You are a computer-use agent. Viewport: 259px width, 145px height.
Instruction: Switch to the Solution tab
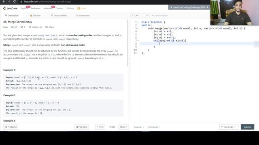coord(35,15)
